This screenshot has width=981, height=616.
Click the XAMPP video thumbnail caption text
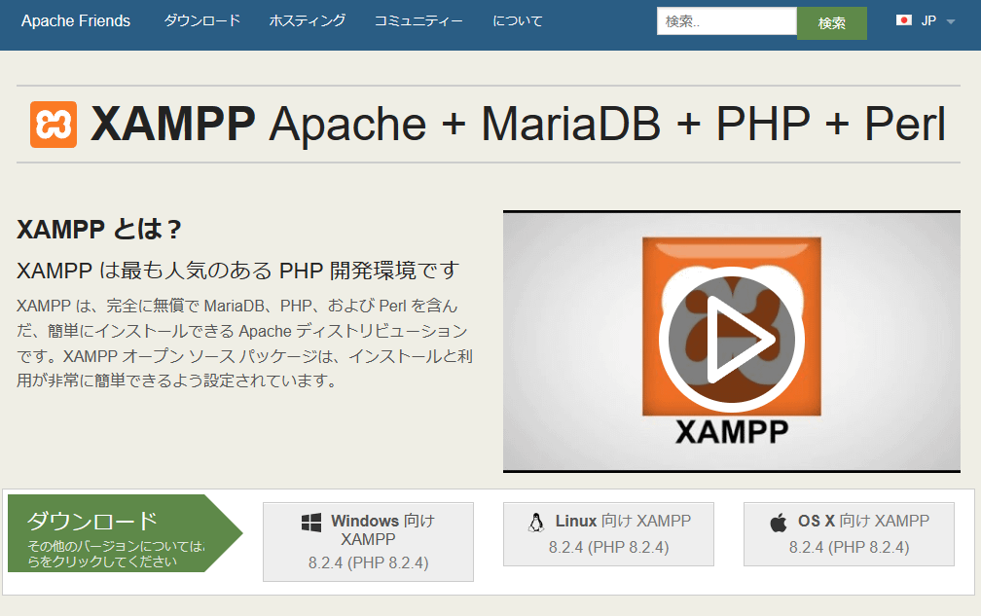point(731,431)
